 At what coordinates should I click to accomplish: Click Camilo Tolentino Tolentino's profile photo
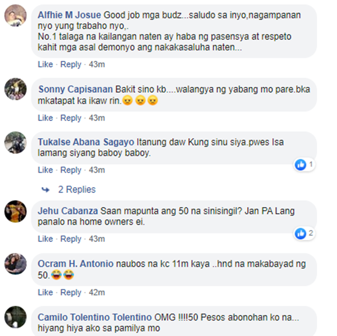pyautogui.click(x=15, y=317)
